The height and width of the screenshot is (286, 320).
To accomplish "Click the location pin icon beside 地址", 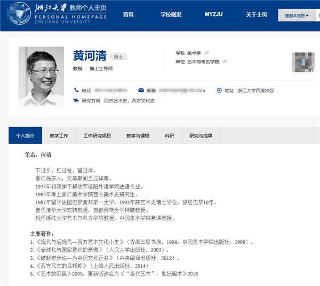I will [219, 90].
